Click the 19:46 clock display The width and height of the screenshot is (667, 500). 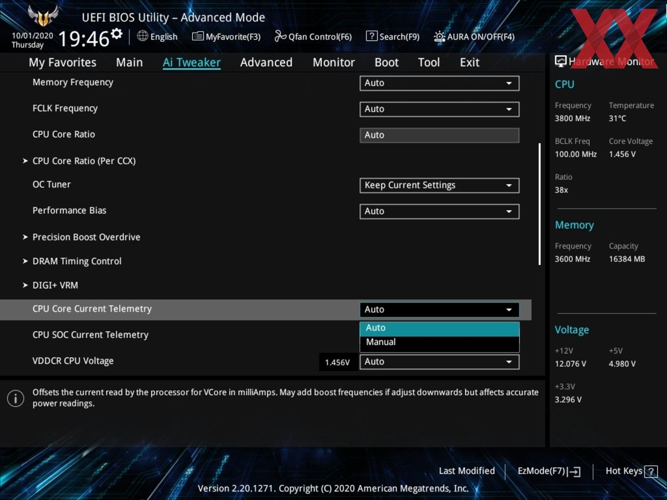[x=84, y=39]
